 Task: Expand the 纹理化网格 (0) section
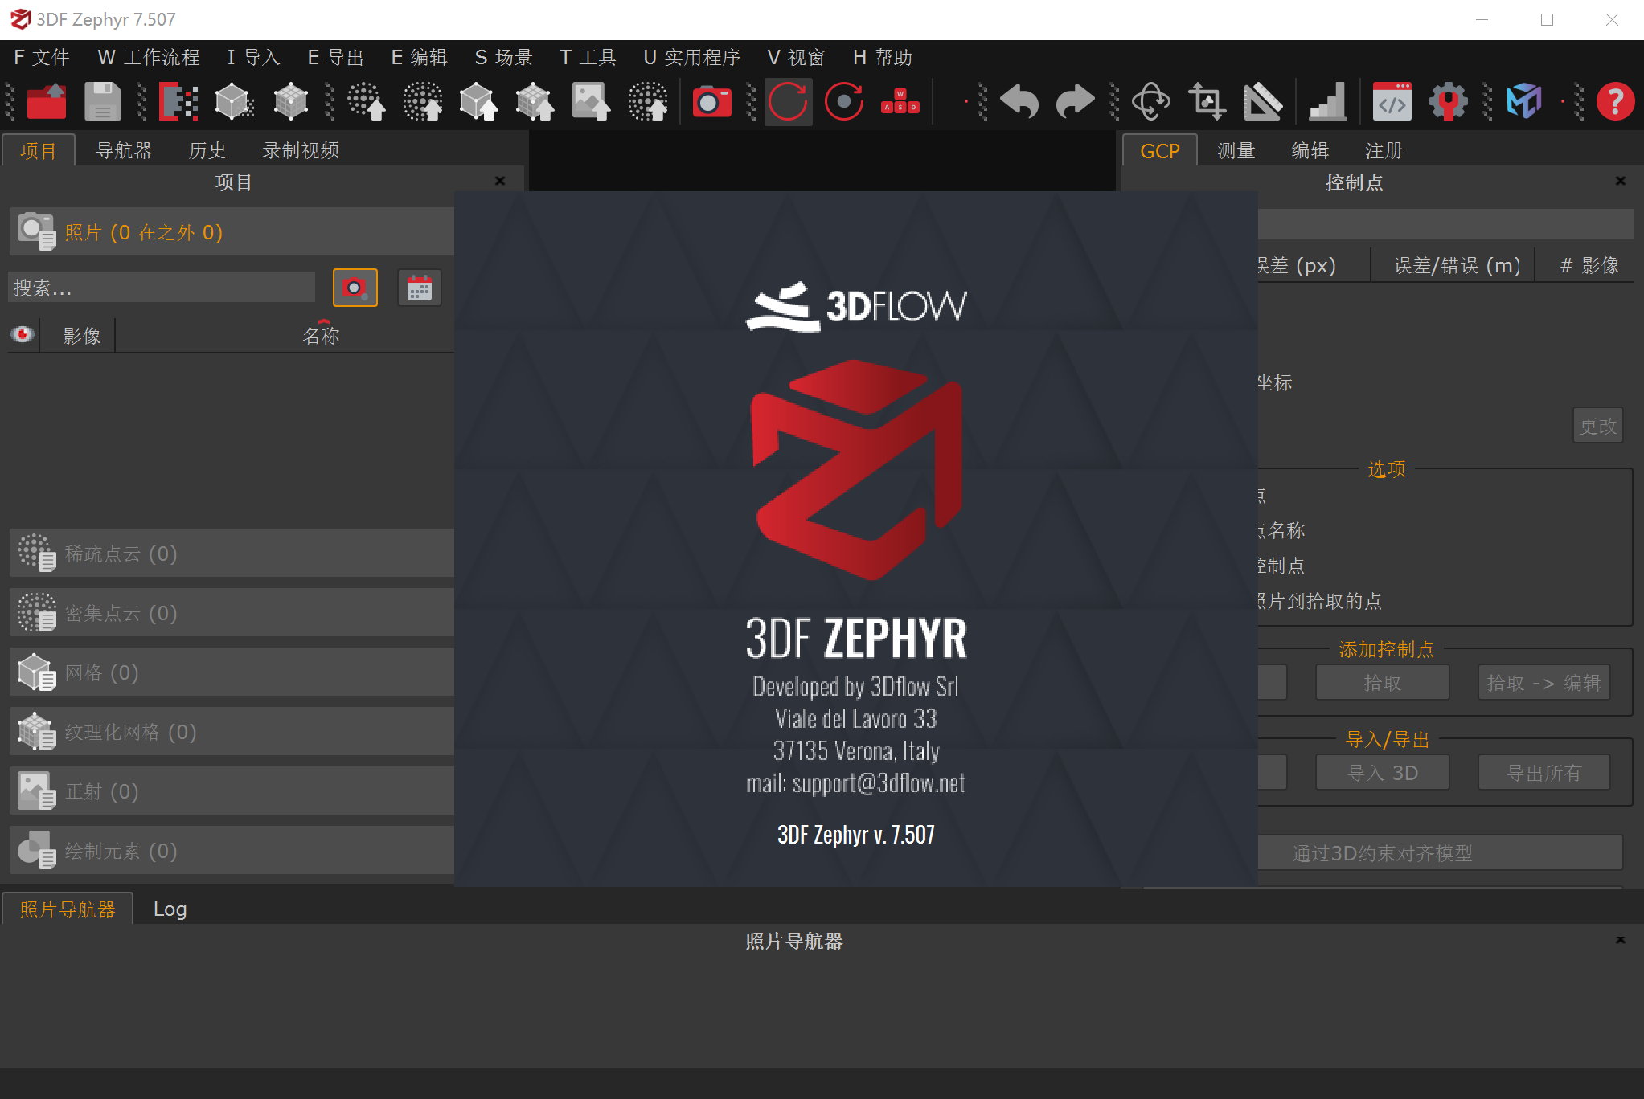click(232, 731)
